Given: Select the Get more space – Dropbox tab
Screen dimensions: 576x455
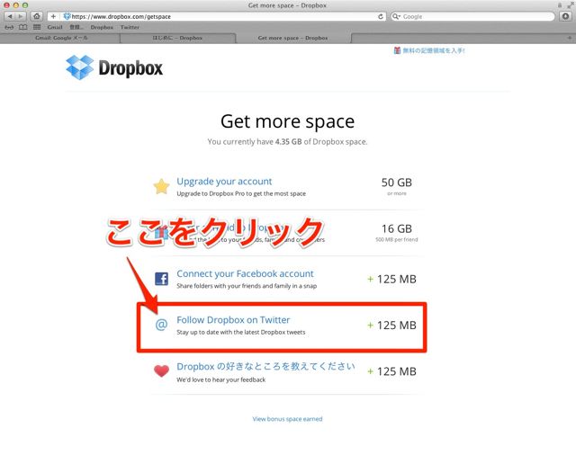Looking at the screenshot, I should pos(292,38).
